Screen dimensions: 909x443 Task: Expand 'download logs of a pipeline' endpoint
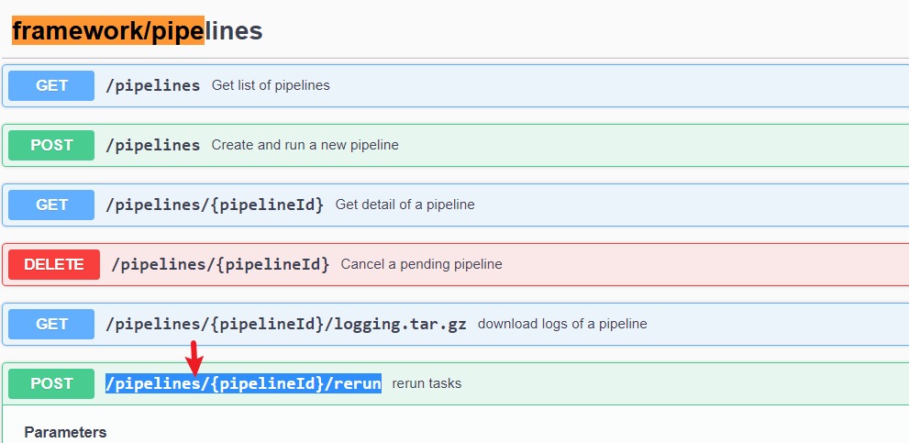tap(562, 324)
